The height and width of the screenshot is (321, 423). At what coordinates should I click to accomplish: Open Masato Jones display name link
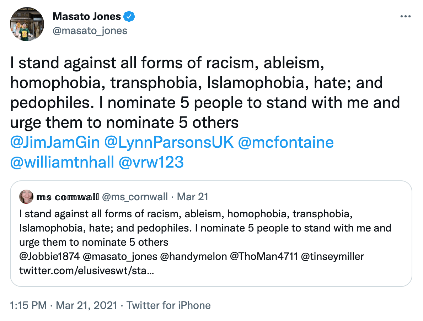click(x=87, y=16)
